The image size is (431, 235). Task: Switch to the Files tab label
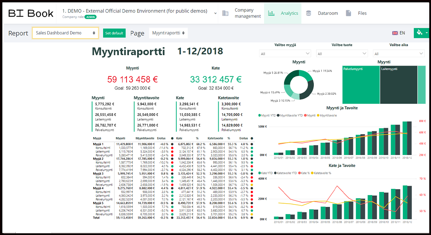pyautogui.click(x=362, y=13)
